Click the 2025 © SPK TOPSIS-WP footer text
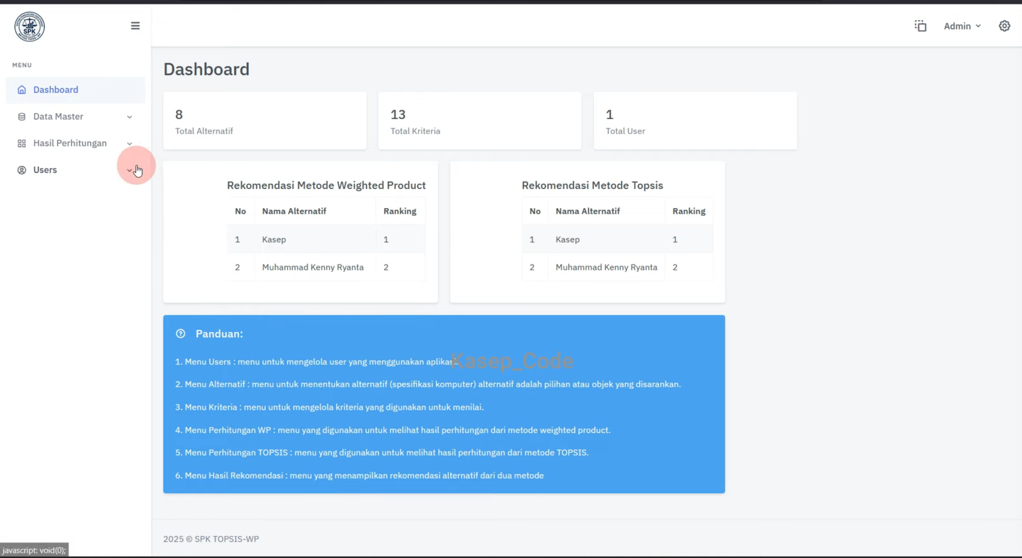This screenshot has height=558, width=1022. point(211,539)
